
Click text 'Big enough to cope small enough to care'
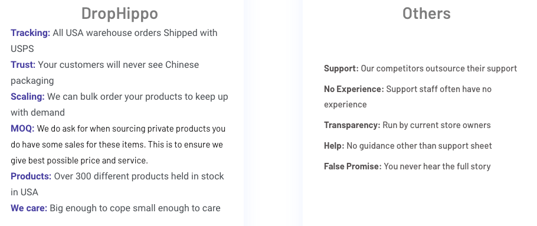pos(135,208)
